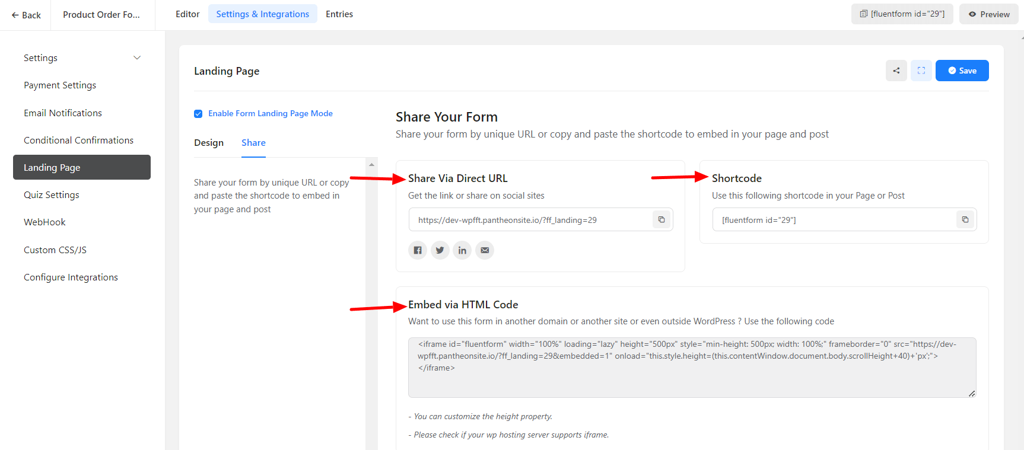The width and height of the screenshot is (1024, 450).
Task: Click the share icon beside Save
Action: [x=896, y=71]
